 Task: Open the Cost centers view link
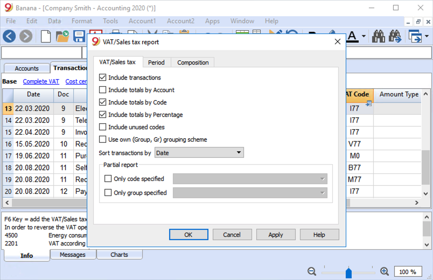pyautogui.click(x=76, y=81)
